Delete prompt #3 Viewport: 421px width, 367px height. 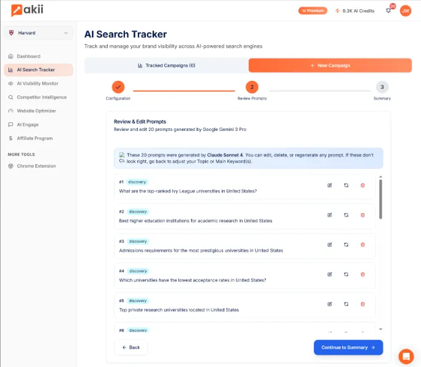click(x=362, y=245)
